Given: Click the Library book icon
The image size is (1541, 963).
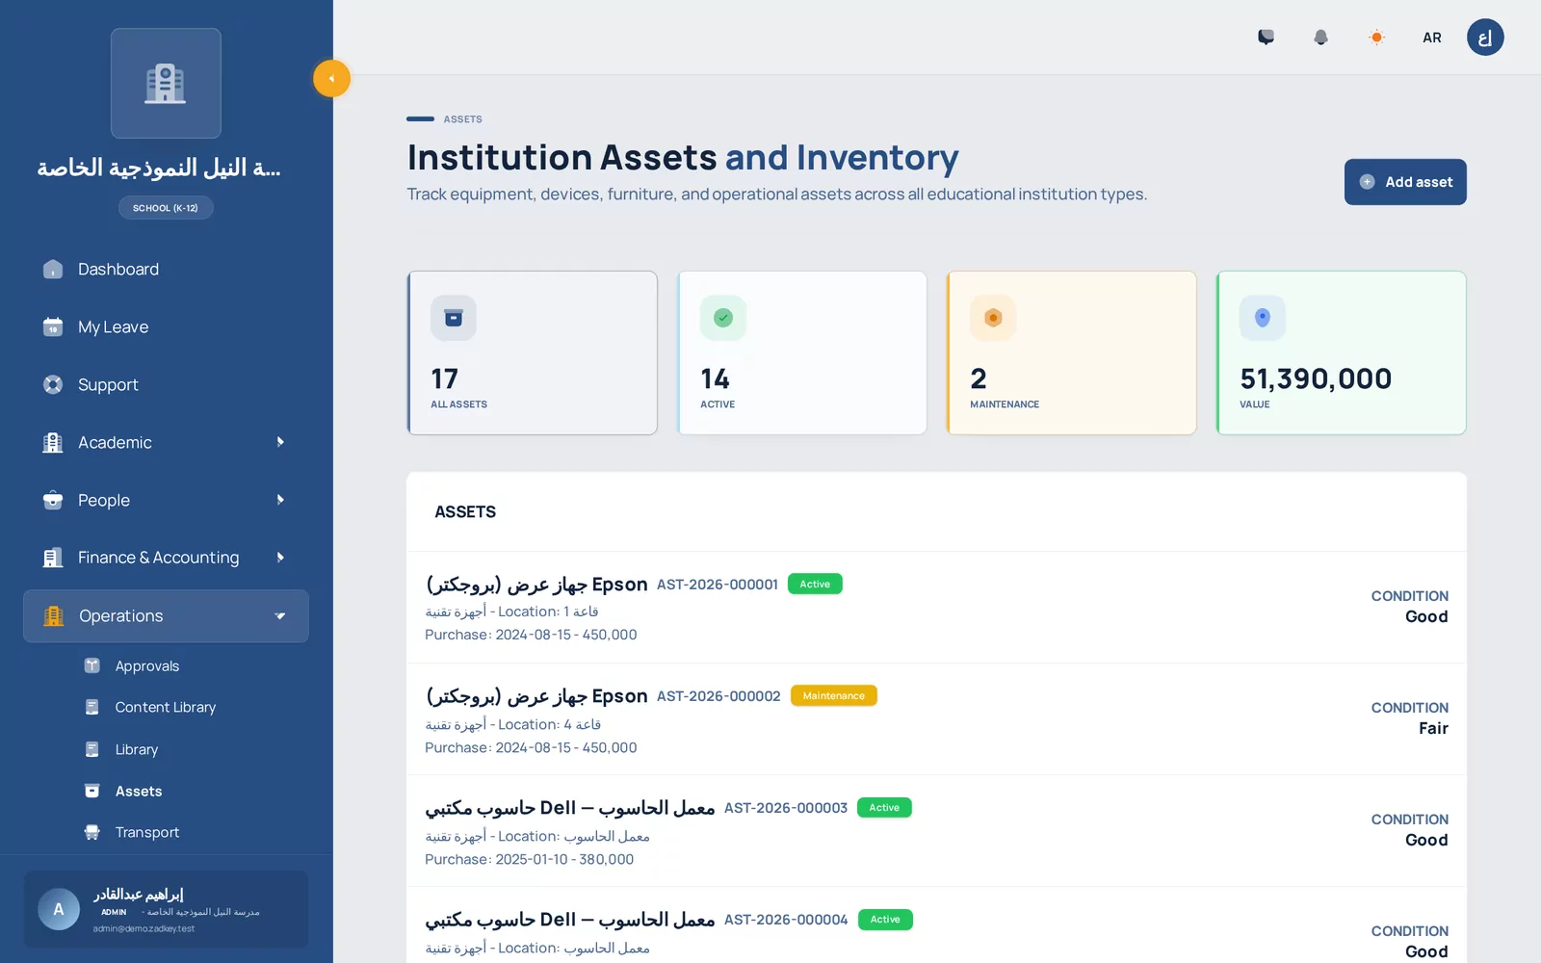Looking at the screenshot, I should [x=92, y=749].
